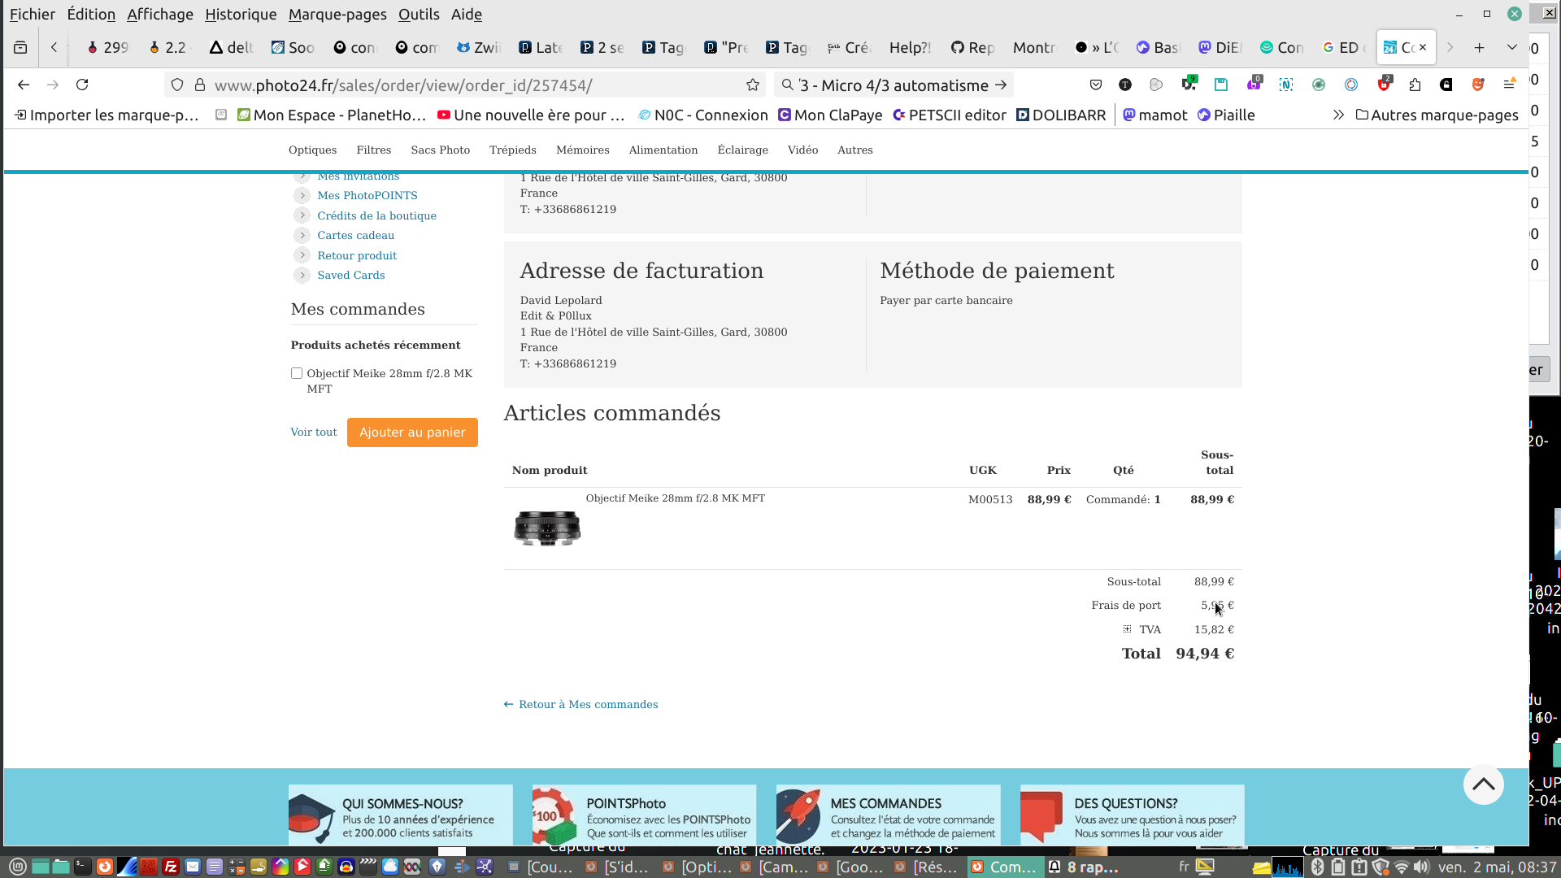Open the Firefox hamburger menu
This screenshot has height=878, width=1561.
coord(1509,85)
